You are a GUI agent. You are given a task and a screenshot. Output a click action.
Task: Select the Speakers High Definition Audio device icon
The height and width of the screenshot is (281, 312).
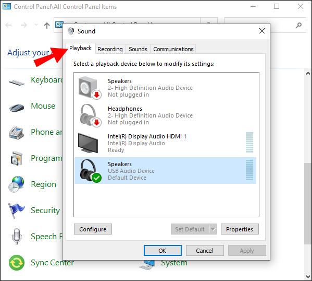point(90,88)
